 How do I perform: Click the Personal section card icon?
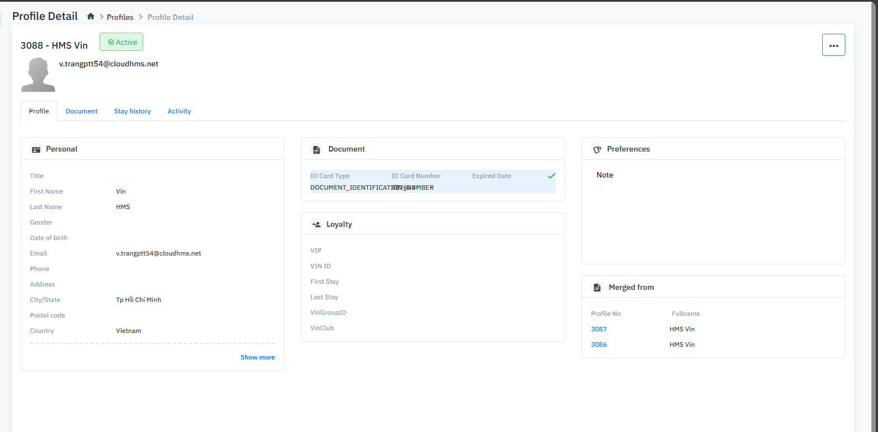pos(36,149)
